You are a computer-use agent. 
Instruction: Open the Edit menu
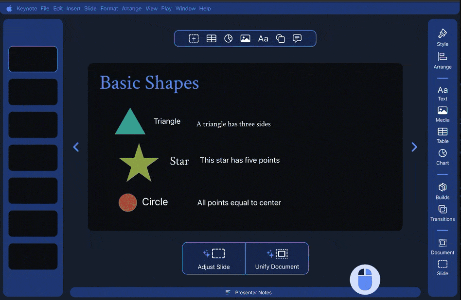click(58, 9)
